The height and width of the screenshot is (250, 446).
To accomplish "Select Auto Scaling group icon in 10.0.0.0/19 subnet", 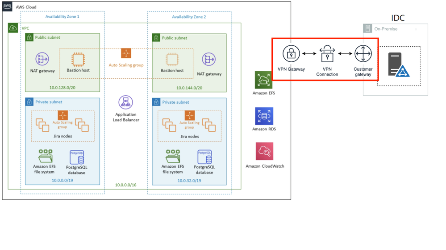I will [63, 115].
